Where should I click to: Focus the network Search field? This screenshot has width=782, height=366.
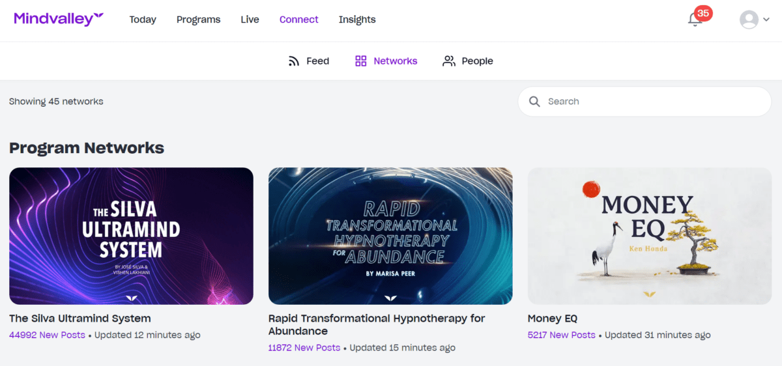point(644,102)
